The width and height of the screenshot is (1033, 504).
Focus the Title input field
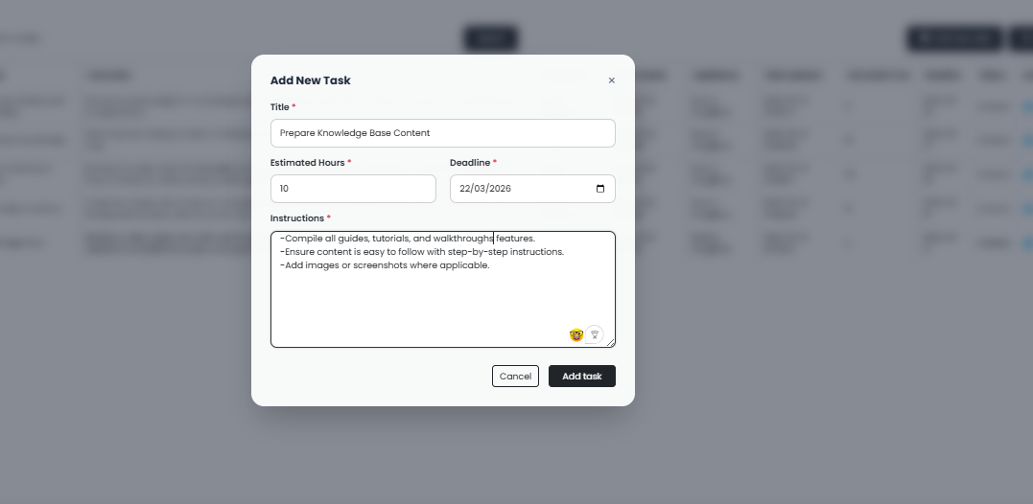click(442, 133)
